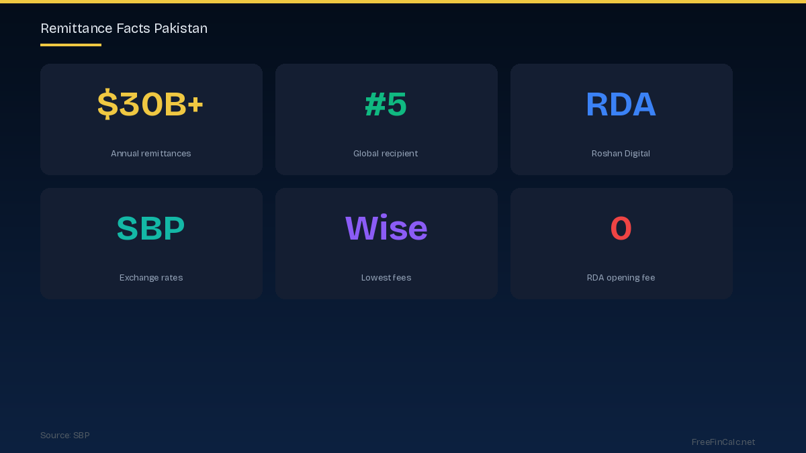806x453 pixels.
Task: Select the red 0 figure
Action: tap(621, 229)
